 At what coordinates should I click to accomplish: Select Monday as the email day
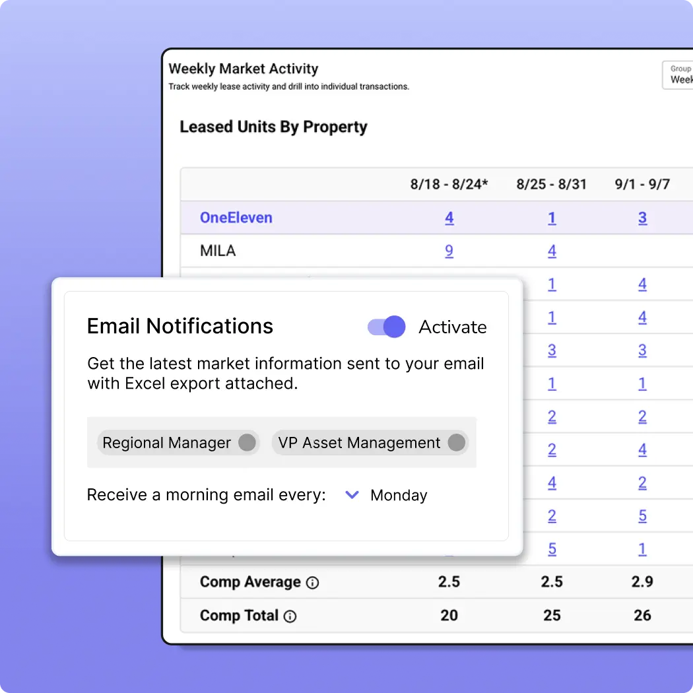[x=399, y=495]
